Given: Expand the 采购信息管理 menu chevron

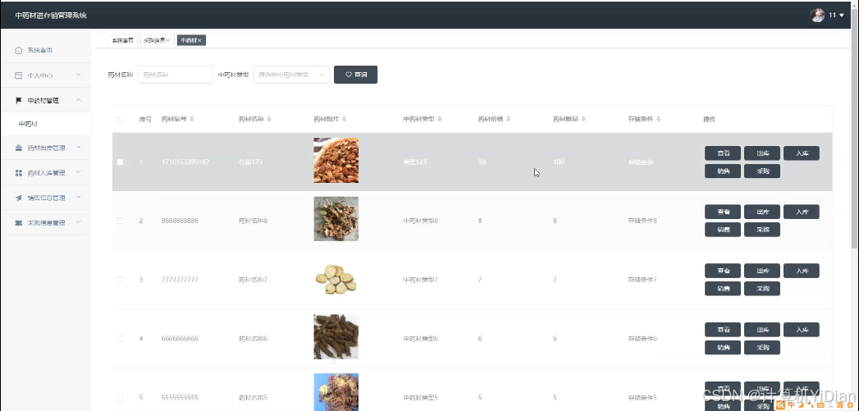Looking at the screenshot, I should click(78, 222).
